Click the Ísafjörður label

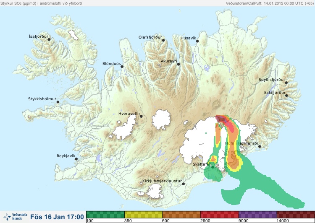click(39, 36)
